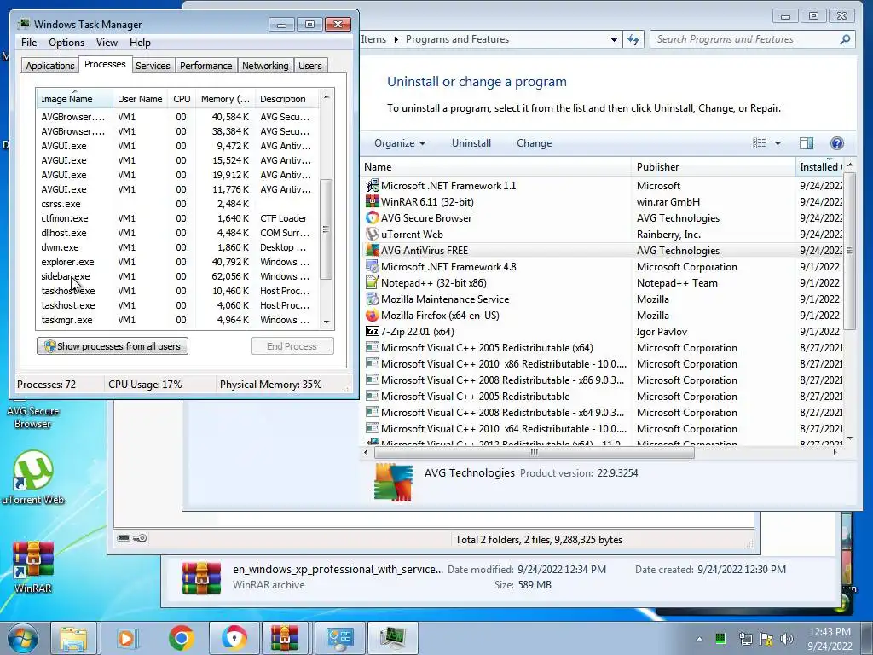
Task: Open the Help menu in Task Manager
Action: [x=140, y=43]
